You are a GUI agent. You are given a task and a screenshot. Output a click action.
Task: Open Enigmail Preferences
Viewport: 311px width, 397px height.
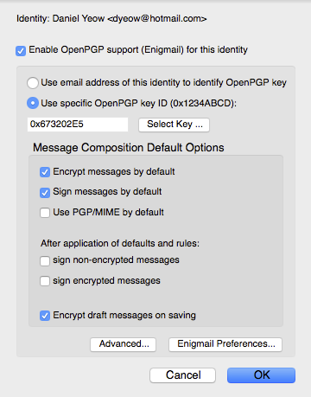click(225, 344)
